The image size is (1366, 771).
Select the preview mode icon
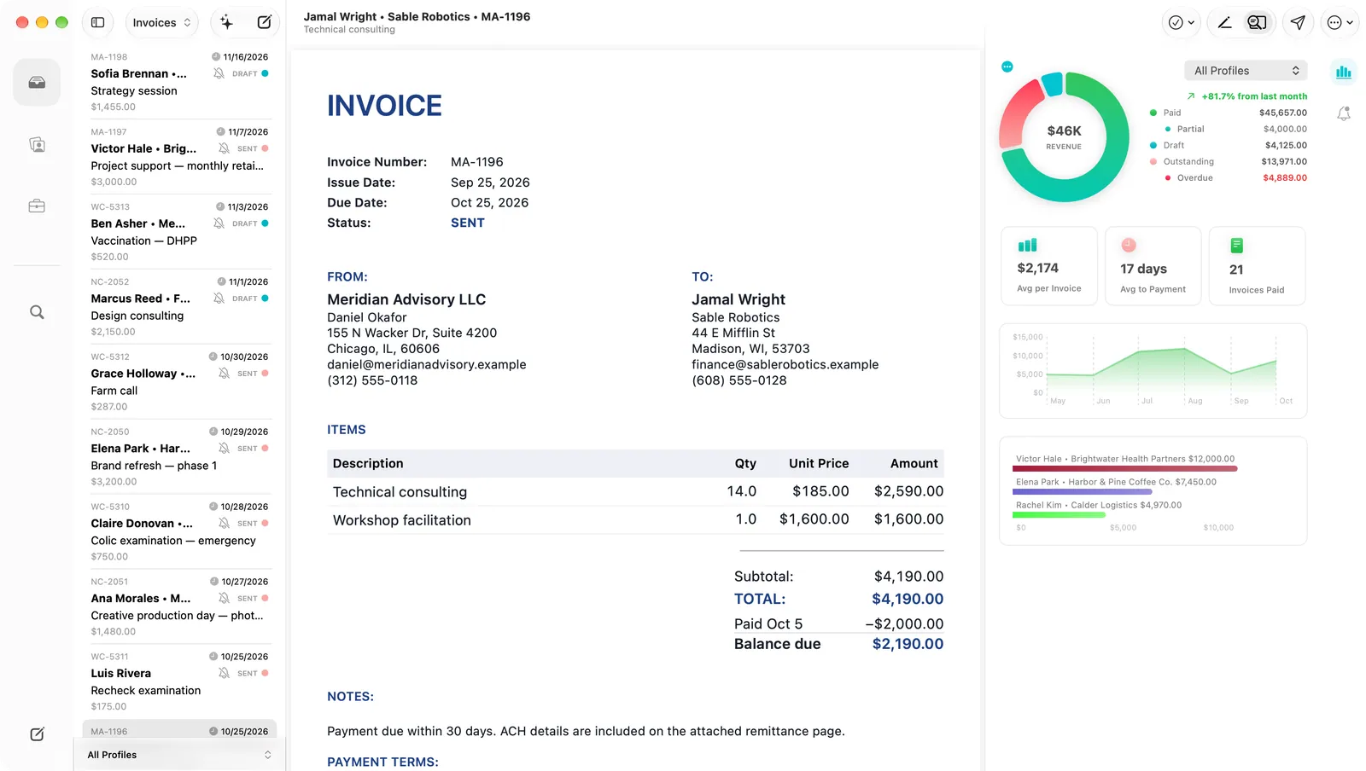click(1257, 23)
